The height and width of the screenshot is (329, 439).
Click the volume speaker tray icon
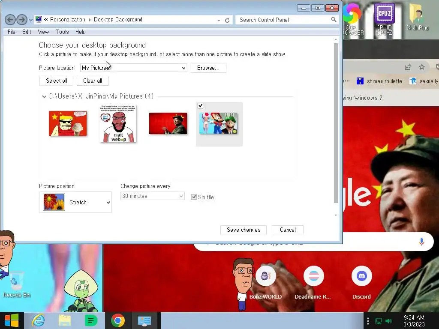[388, 321]
